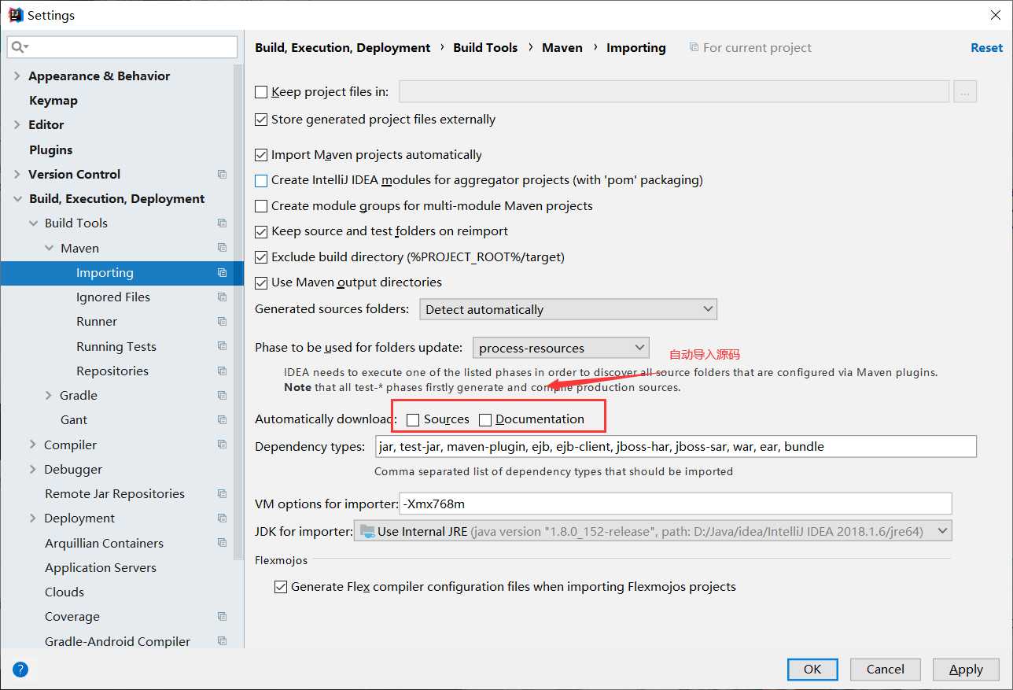Click project-level icon beside Gradle-Android Compiler
The height and width of the screenshot is (690, 1013).
click(x=222, y=641)
